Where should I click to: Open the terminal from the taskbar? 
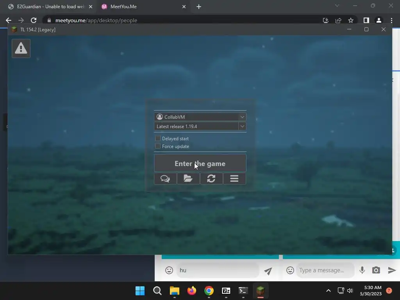(x=243, y=291)
